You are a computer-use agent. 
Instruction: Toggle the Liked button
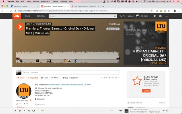pyautogui.click(x=21, y=78)
